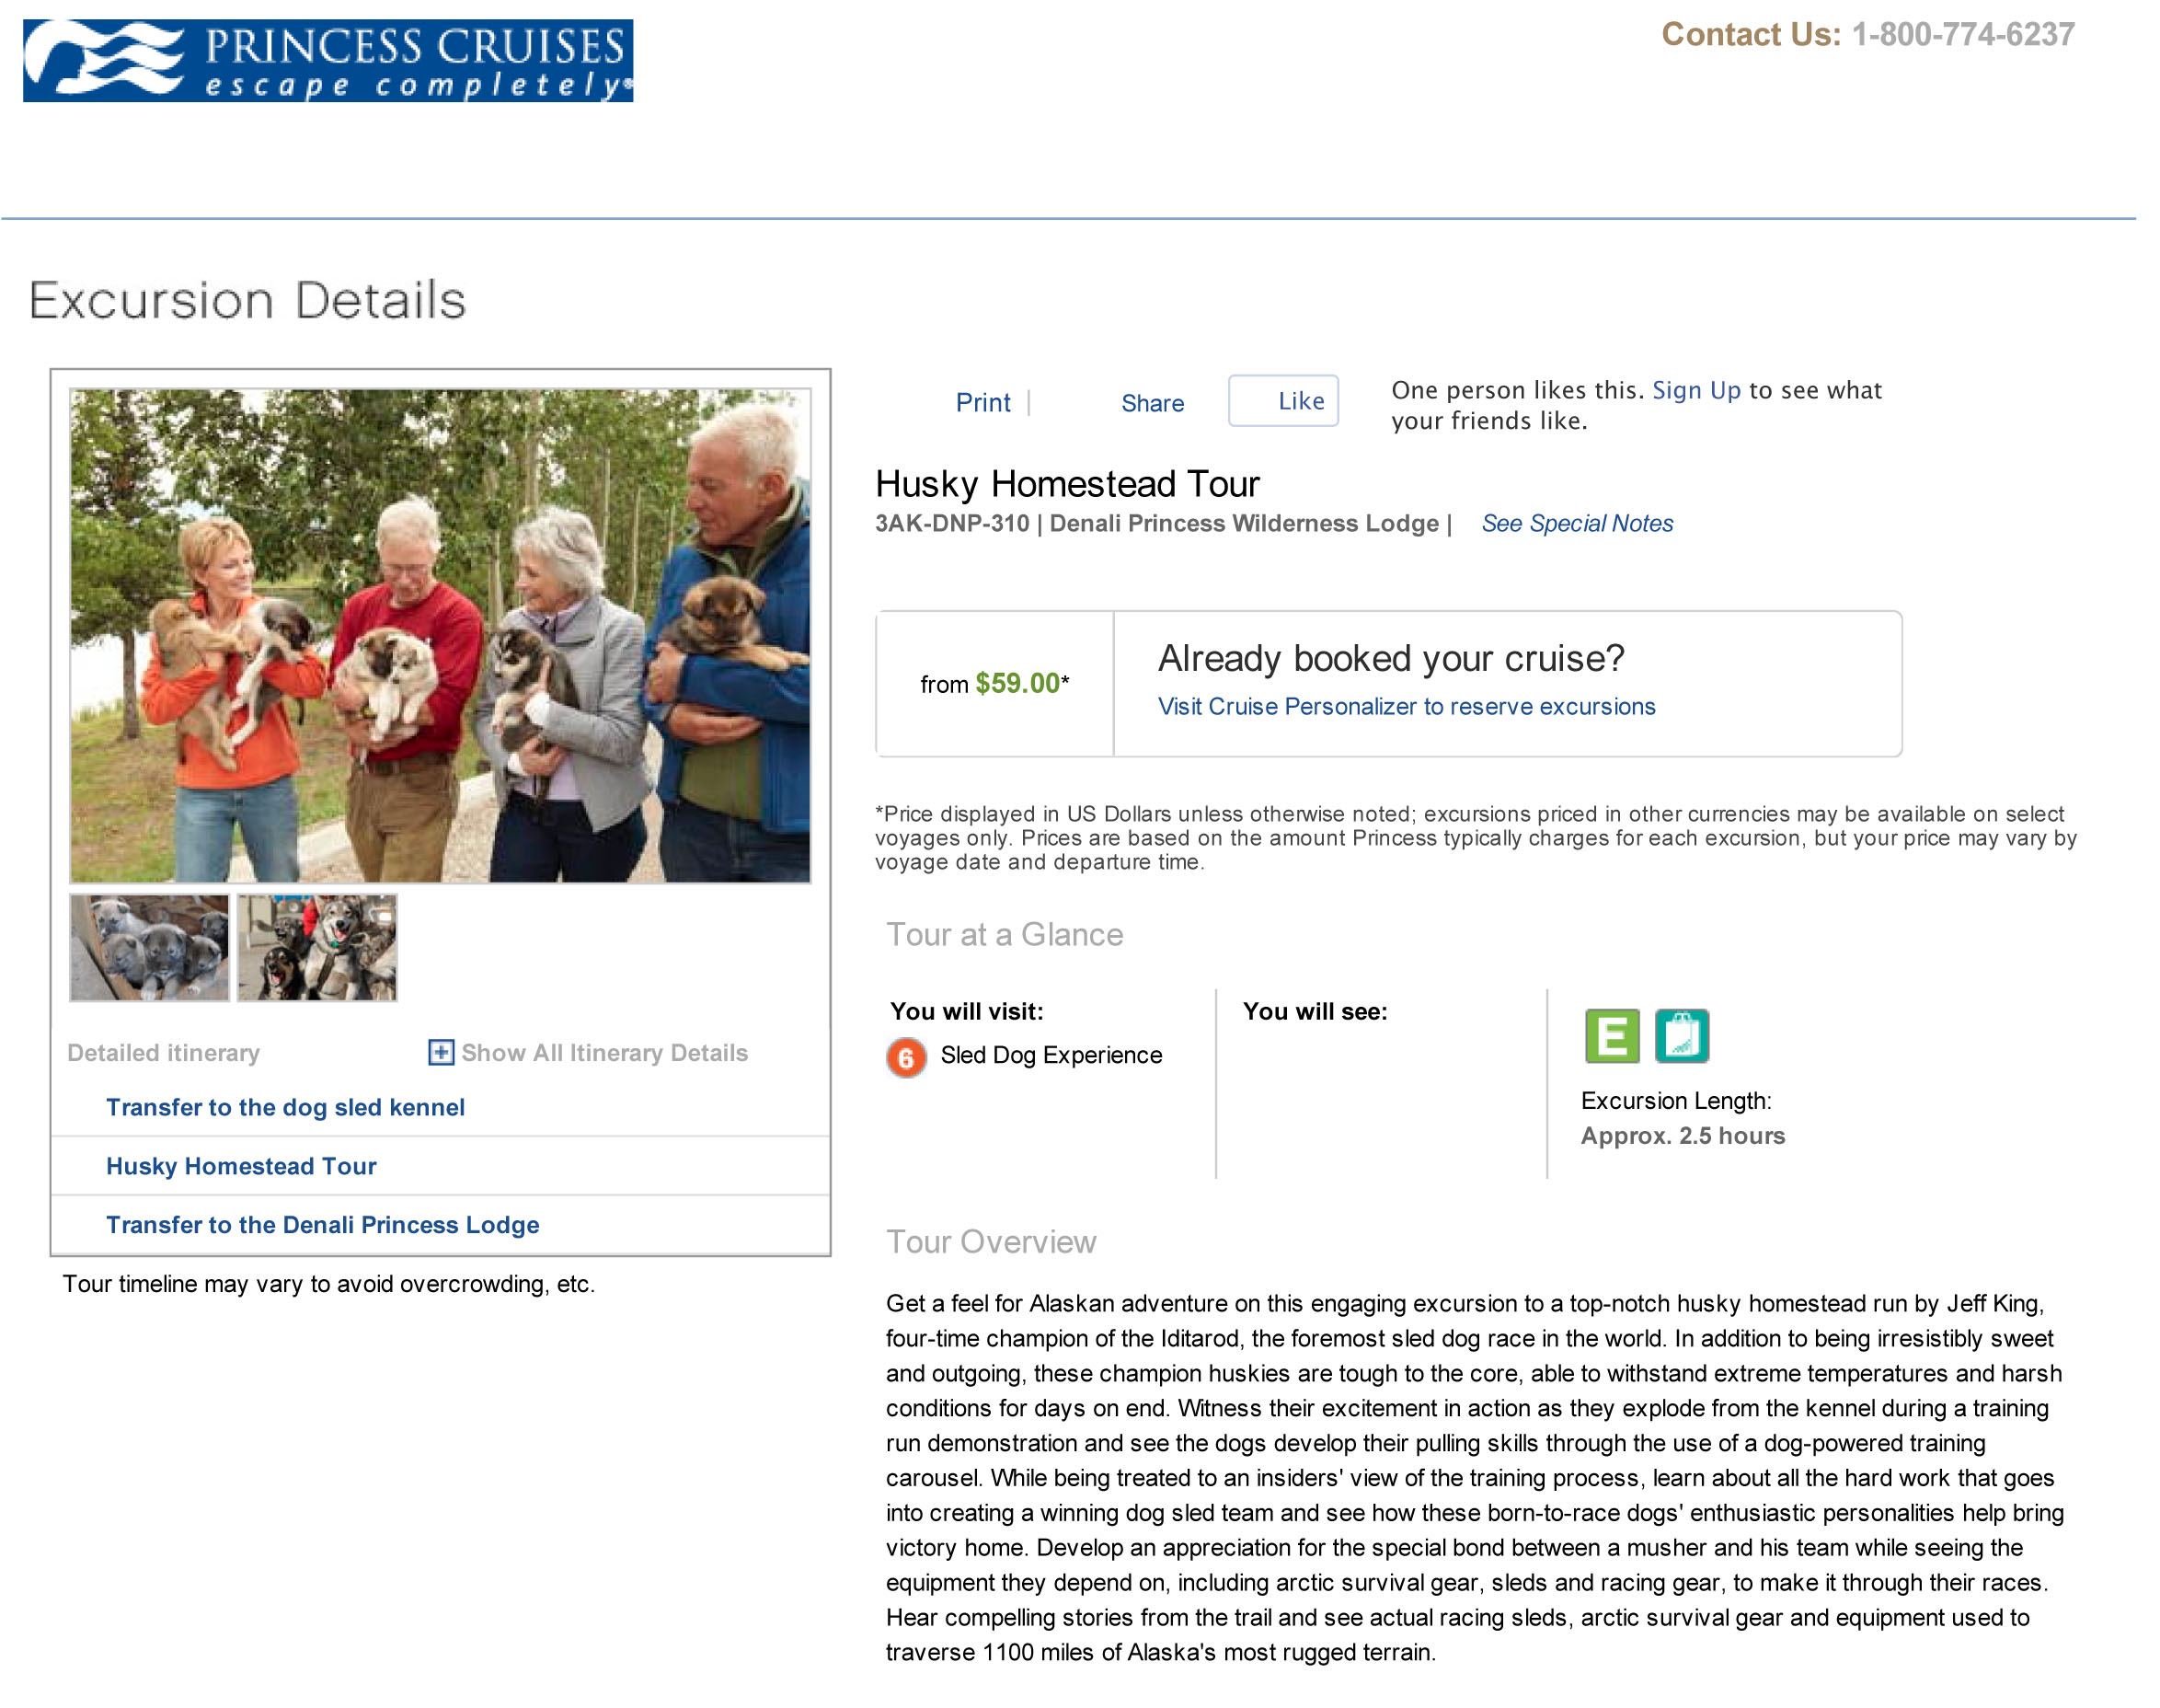Click the Contact Us phone number
The width and height of the screenshot is (2160, 1708).
[1962, 35]
